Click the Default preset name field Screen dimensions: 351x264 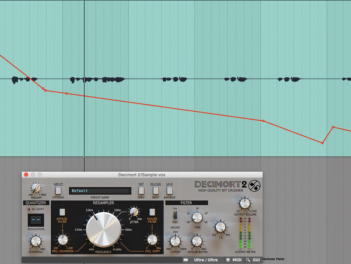(100, 191)
